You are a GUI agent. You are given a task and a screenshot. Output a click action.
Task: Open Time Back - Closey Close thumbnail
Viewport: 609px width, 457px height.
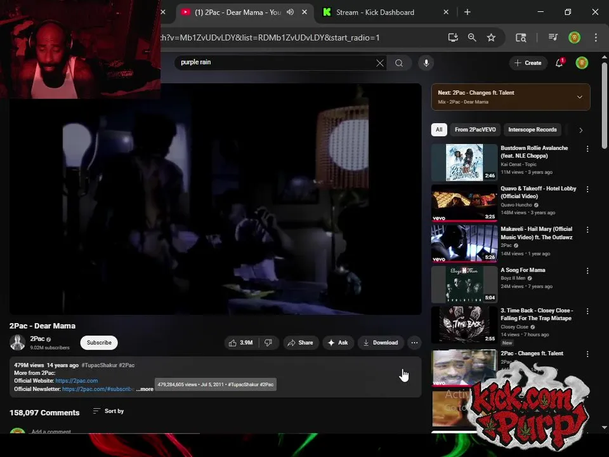[x=464, y=325]
